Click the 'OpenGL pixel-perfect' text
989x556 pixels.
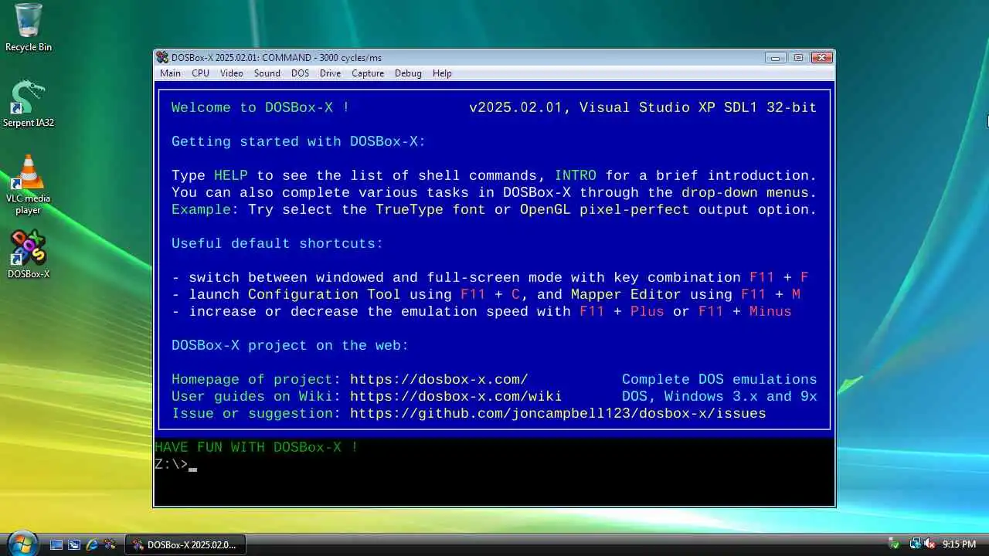pyautogui.click(x=604, y=209)
